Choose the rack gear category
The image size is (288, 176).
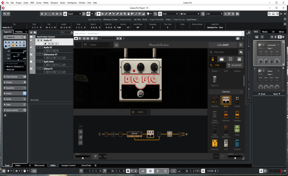(x=239, y=59)
